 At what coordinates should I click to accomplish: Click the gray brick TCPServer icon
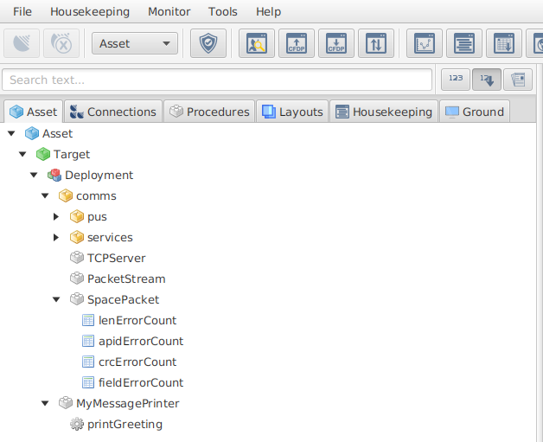pyautogui.click(x=77, y=258)
